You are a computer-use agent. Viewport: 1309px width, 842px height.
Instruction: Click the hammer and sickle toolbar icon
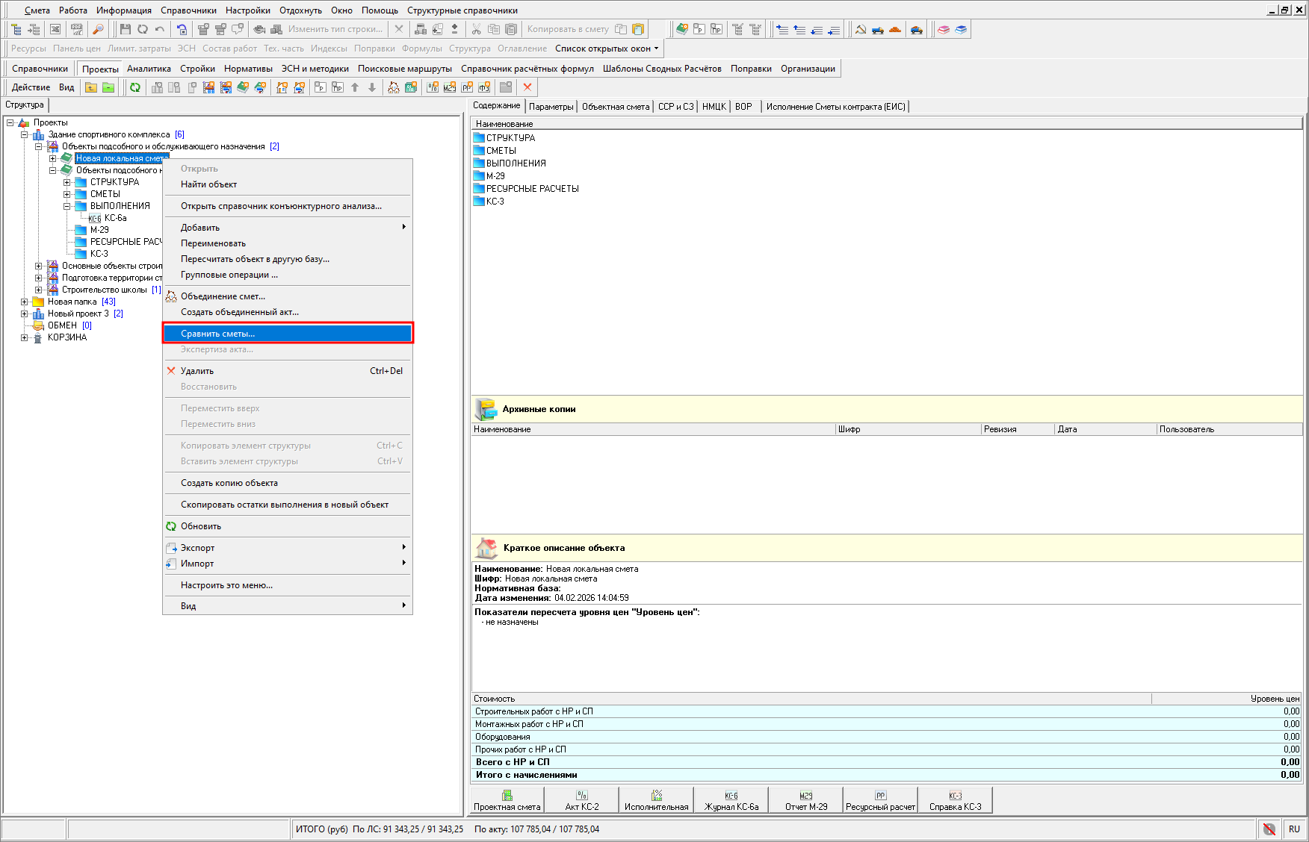(861, 29)
